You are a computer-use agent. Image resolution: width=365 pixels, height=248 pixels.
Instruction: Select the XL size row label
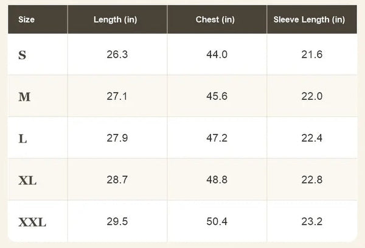27,180
